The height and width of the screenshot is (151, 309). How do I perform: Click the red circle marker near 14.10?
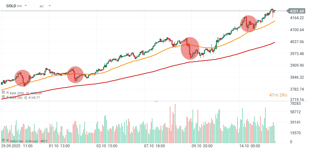pos(248,23)
